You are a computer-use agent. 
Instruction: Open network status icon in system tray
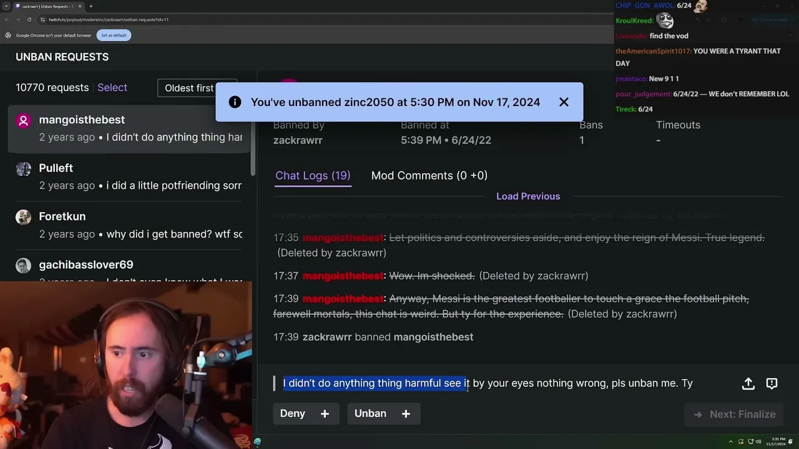click(x=751, y=442)
